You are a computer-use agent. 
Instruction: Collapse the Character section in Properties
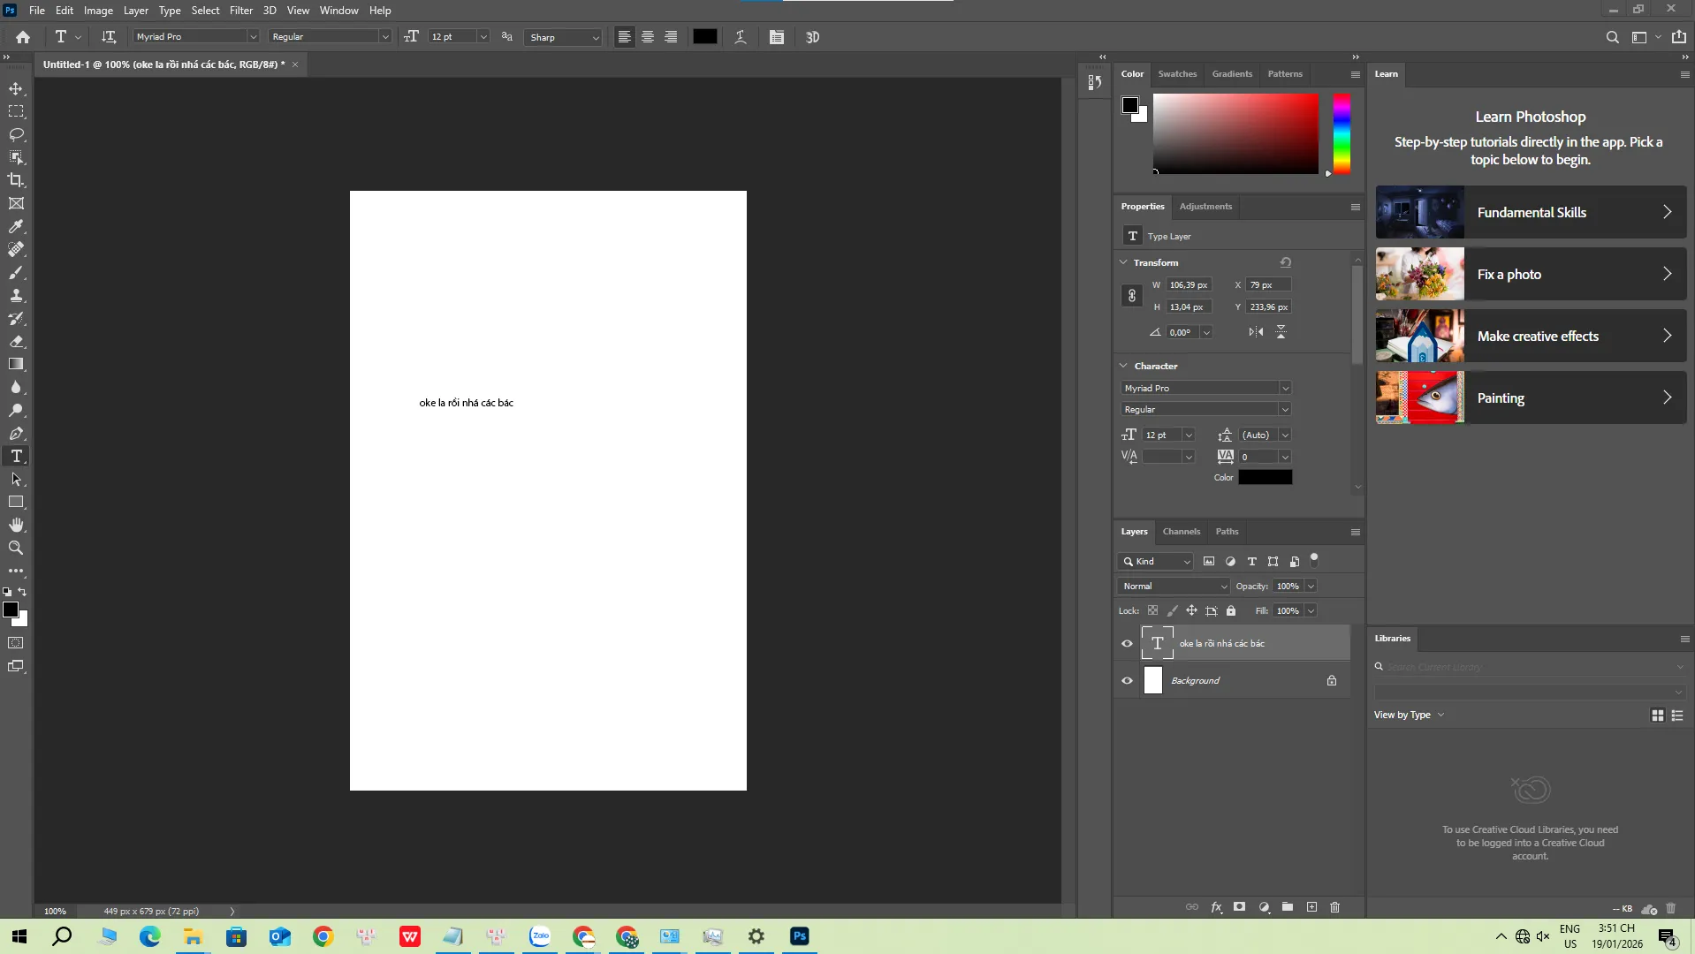[x=1122, y=365]
